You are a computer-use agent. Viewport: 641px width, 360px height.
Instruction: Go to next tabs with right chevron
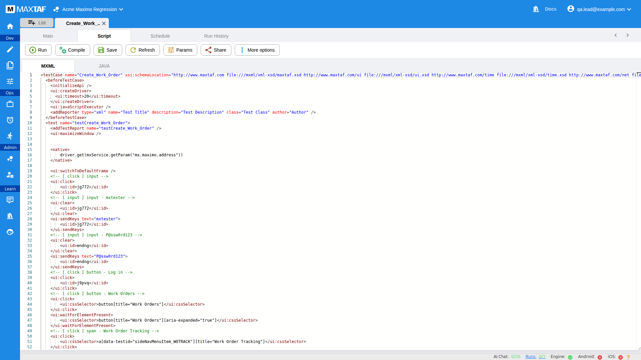628,35
